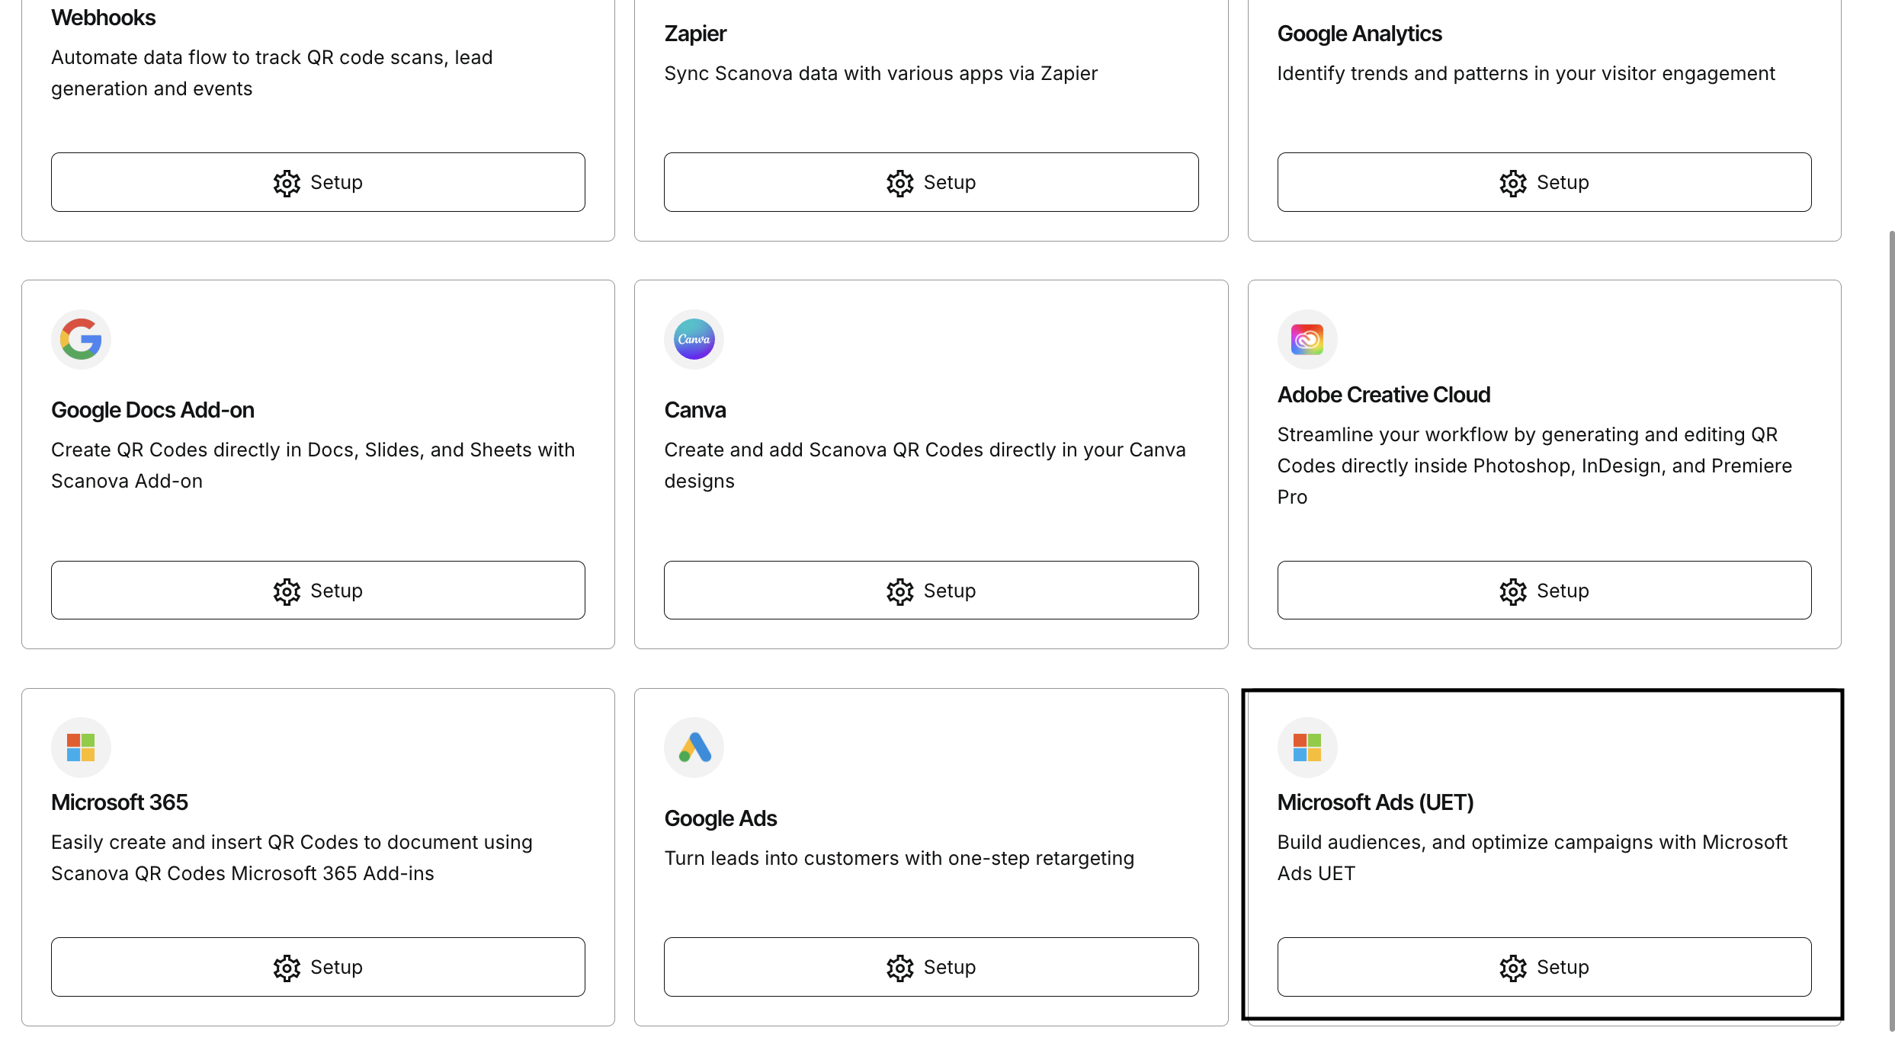Image resolution: width=1895 pixels, height=1050 pixels.
Task: Click the gear icon in Canva Setup button
Action: click(x=899, y=591)
